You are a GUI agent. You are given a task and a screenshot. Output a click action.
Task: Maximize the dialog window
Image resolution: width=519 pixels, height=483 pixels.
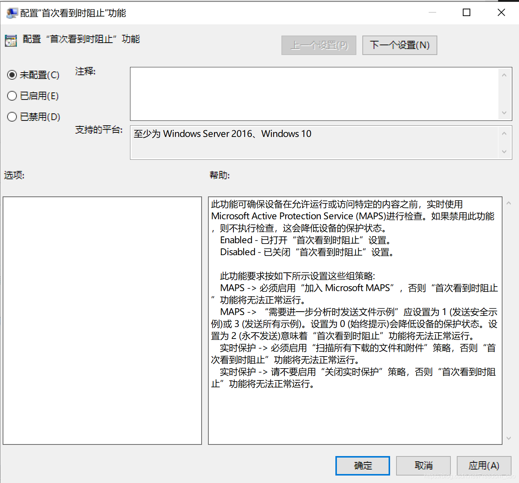point(467,13)
